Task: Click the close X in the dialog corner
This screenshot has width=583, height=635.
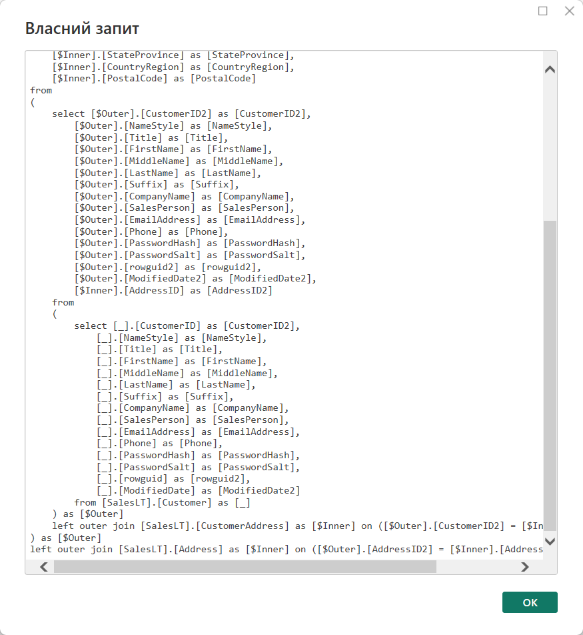Action: coord(570,11)
